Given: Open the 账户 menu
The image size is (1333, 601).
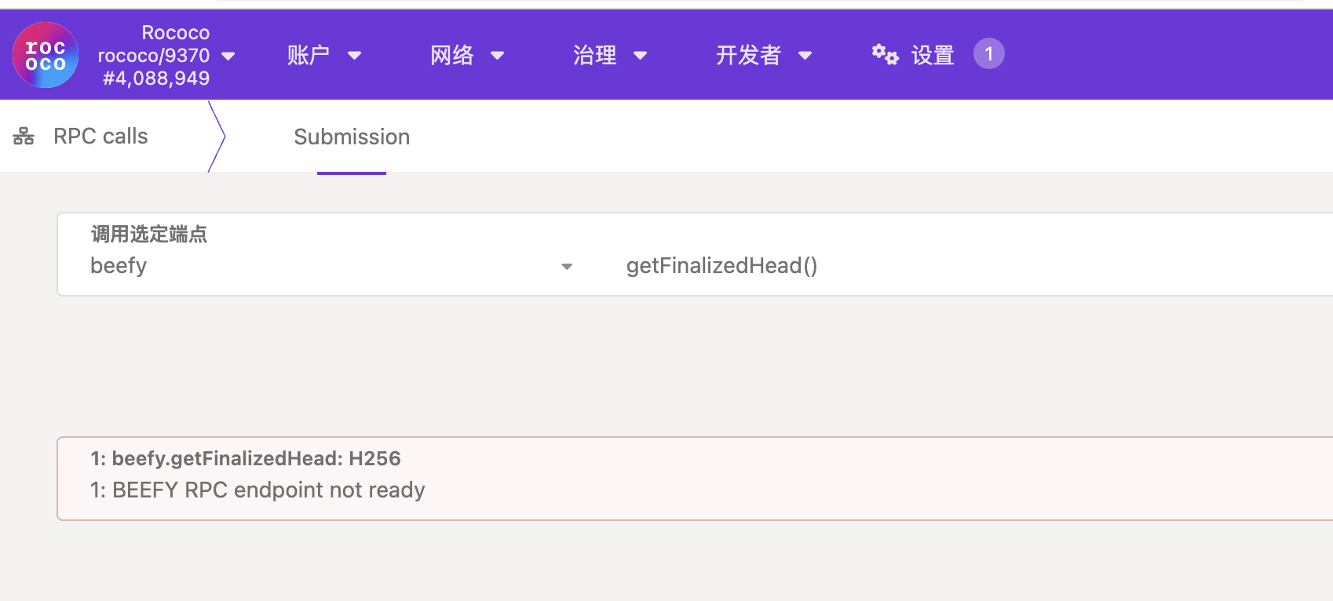Looking at the screenshot, I should point(309,54).
